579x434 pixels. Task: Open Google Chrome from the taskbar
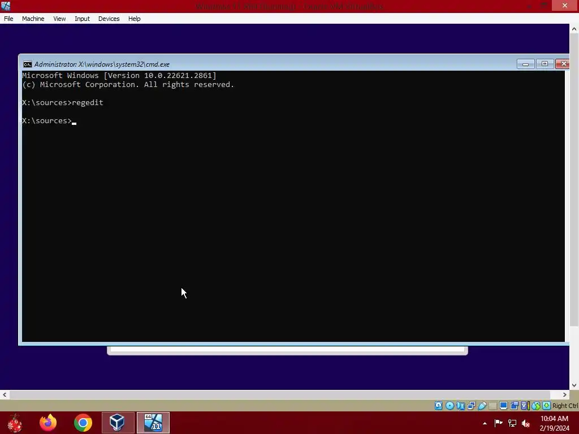(x=83, y=423)
